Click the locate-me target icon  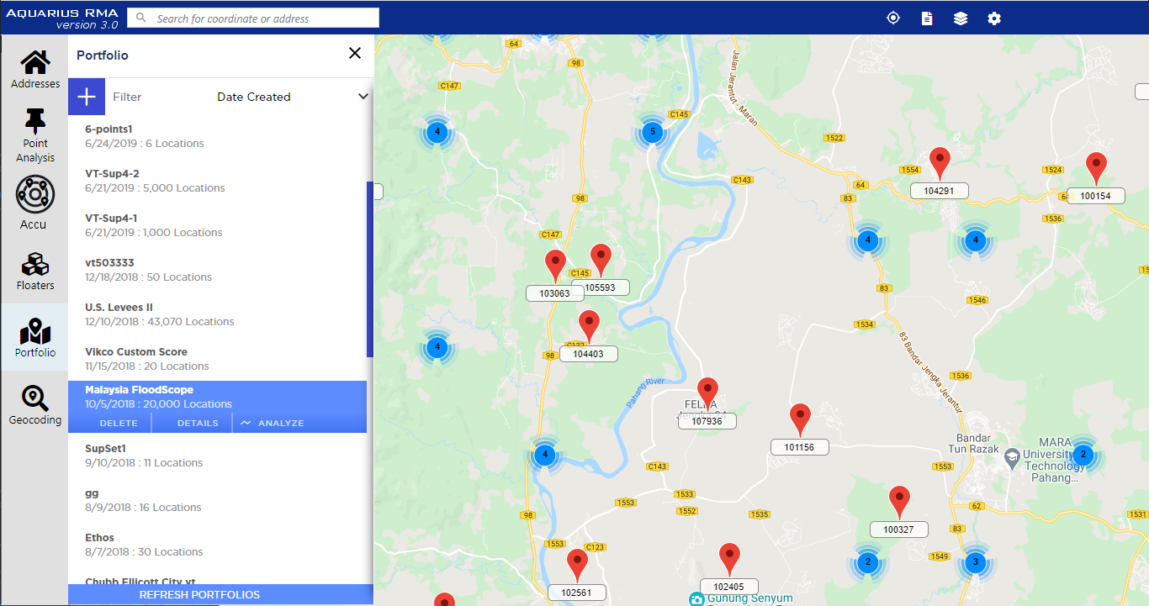[x=893, y=18]
